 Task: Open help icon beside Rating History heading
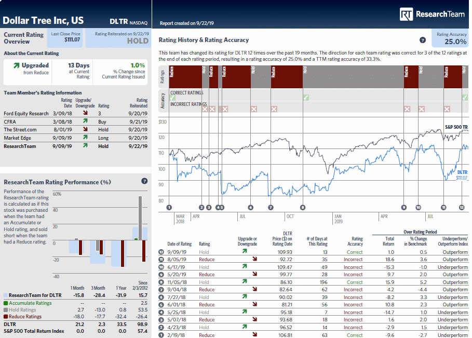(423, 40)
